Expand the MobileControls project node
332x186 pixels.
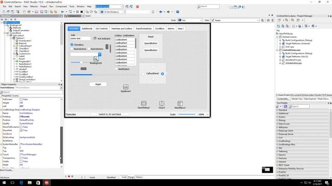pos(278,37)
